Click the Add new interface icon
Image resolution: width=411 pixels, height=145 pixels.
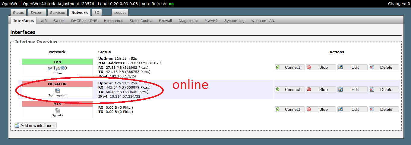[17, 125]
